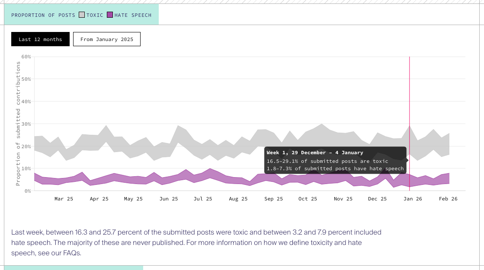Click the "Last week, between 16.3" summary paragraph
Viewport: 484px width, 270px height.
click(196, 242)
